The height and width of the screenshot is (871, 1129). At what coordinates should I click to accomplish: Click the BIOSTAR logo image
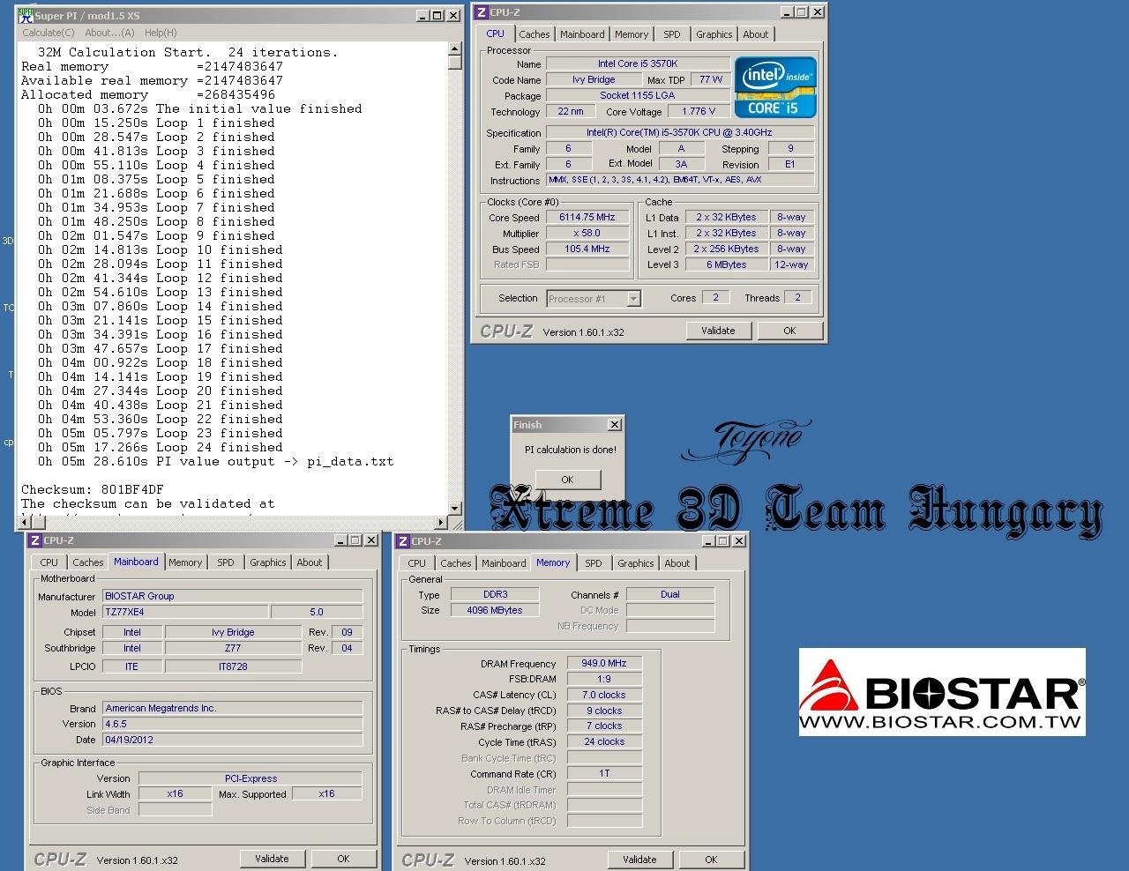(942, 692)
